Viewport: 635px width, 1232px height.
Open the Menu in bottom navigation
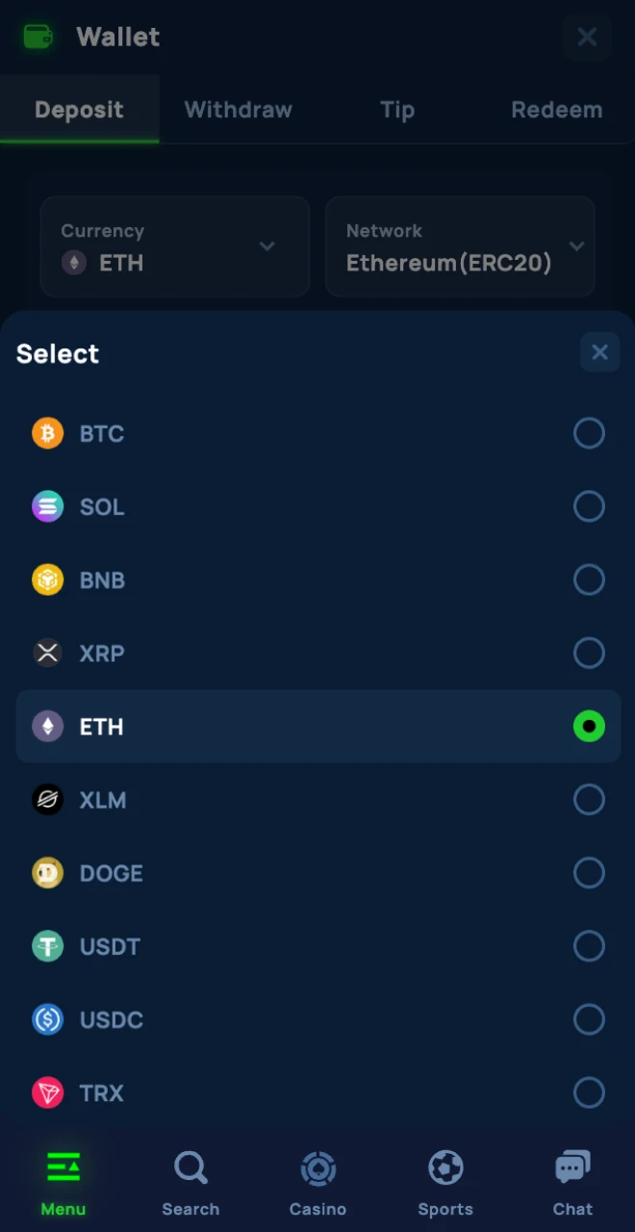tap(63, 1182)
